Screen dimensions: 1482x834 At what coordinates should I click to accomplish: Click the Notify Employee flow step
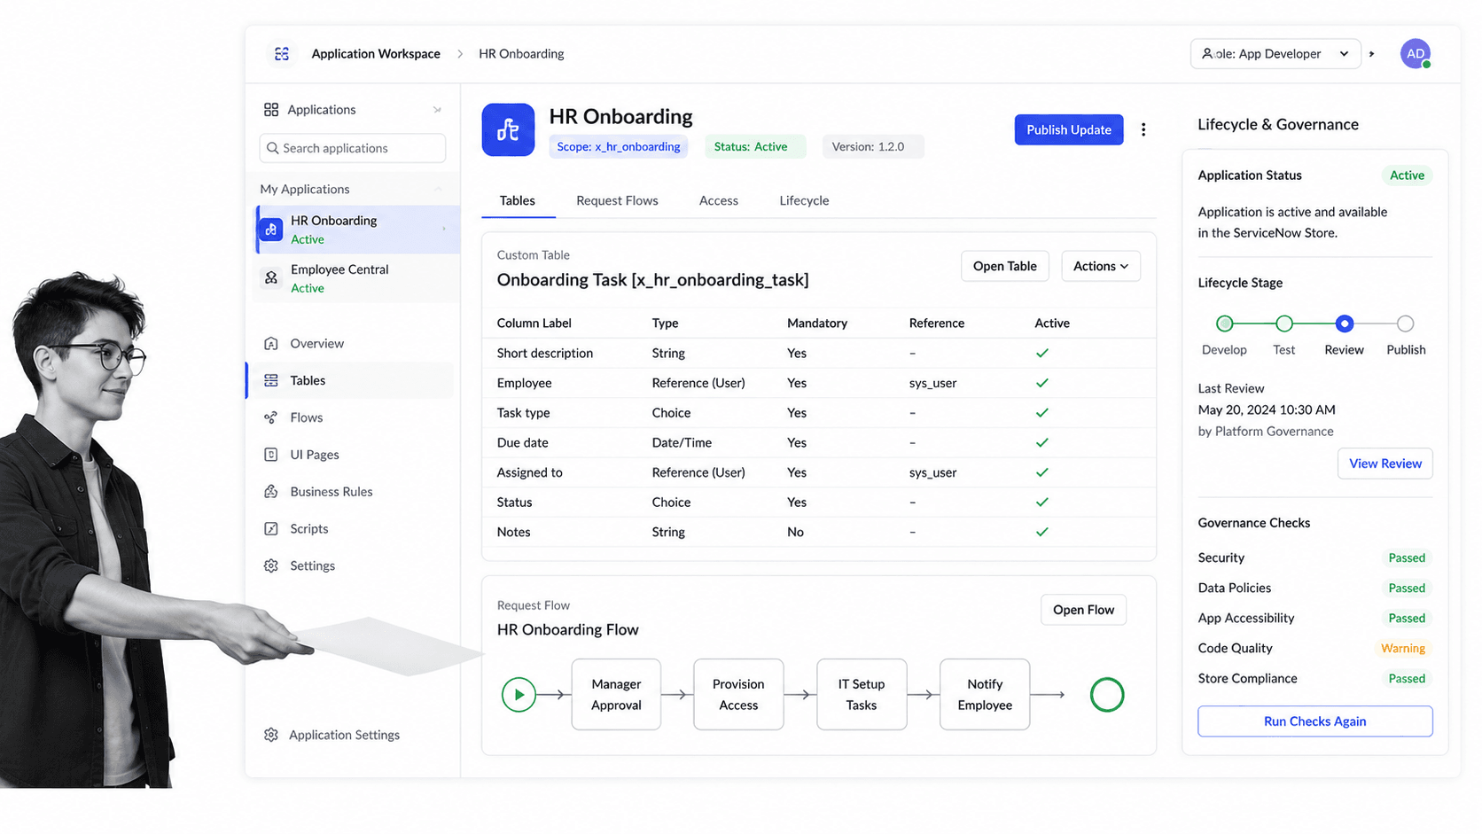(985, 695)
